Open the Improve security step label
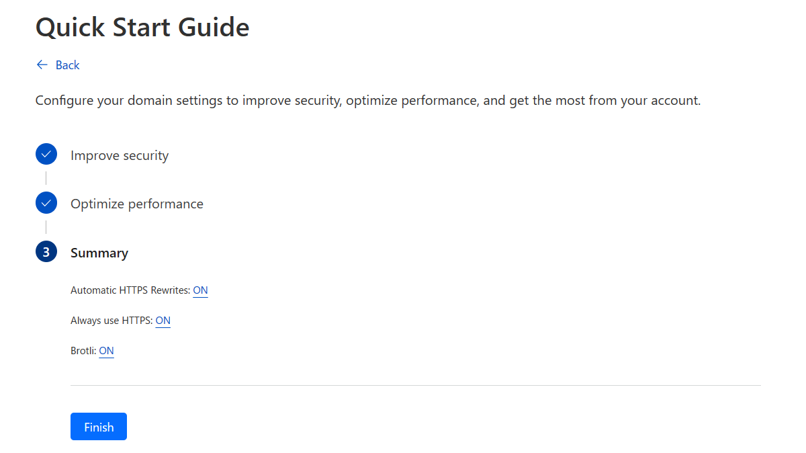 (x=120, y=155)
